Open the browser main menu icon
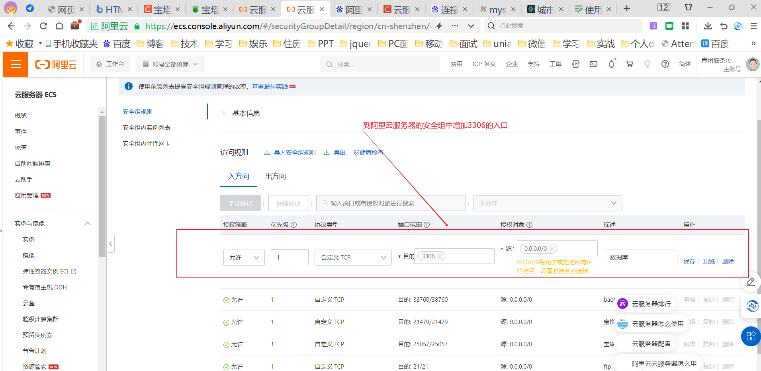Screen dimensions: 761x371 coord(753,26)
